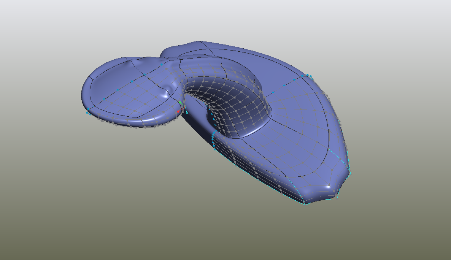Select the cyan control point at disc's far-left edge
The height and width of the screenshot is (260, 451).
87,113
